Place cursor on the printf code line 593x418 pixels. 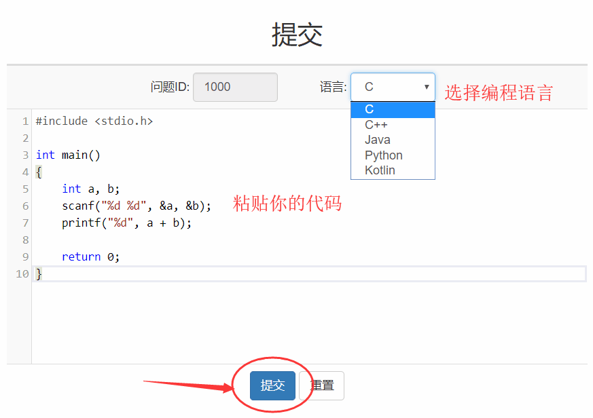pos(127,223)
